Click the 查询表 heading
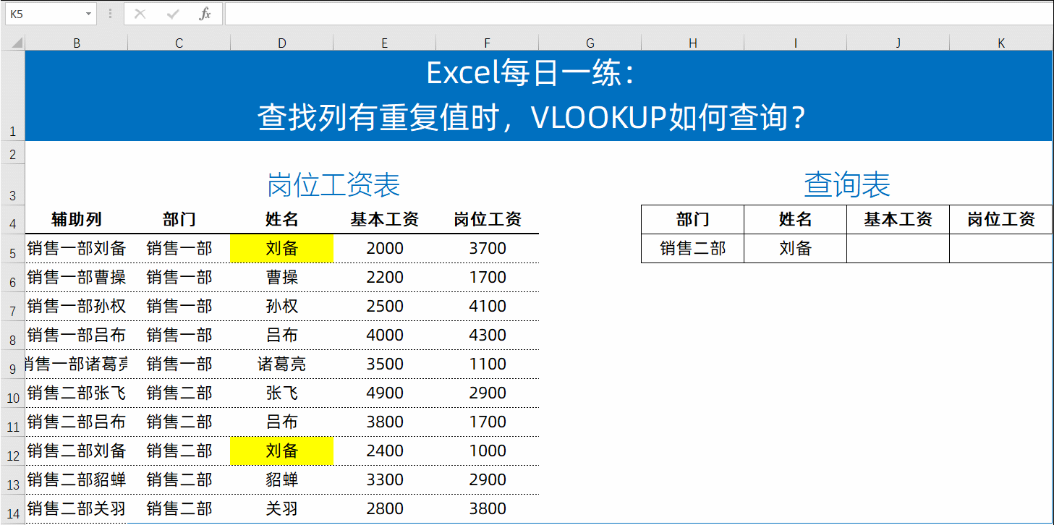The height and width of the screenshot is (525, 1054). 847,185
